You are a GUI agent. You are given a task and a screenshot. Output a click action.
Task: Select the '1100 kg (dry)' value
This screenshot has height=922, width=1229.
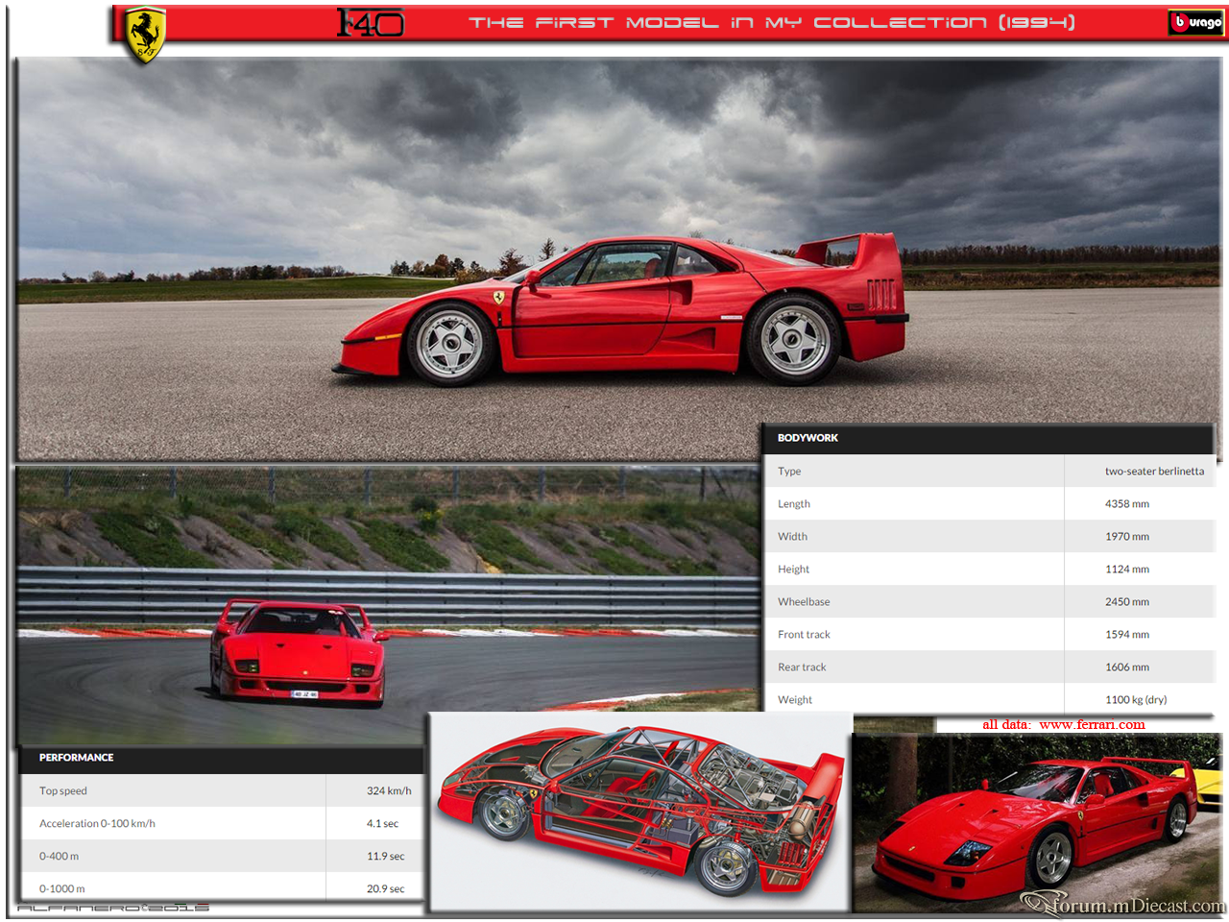(1136, 700)
